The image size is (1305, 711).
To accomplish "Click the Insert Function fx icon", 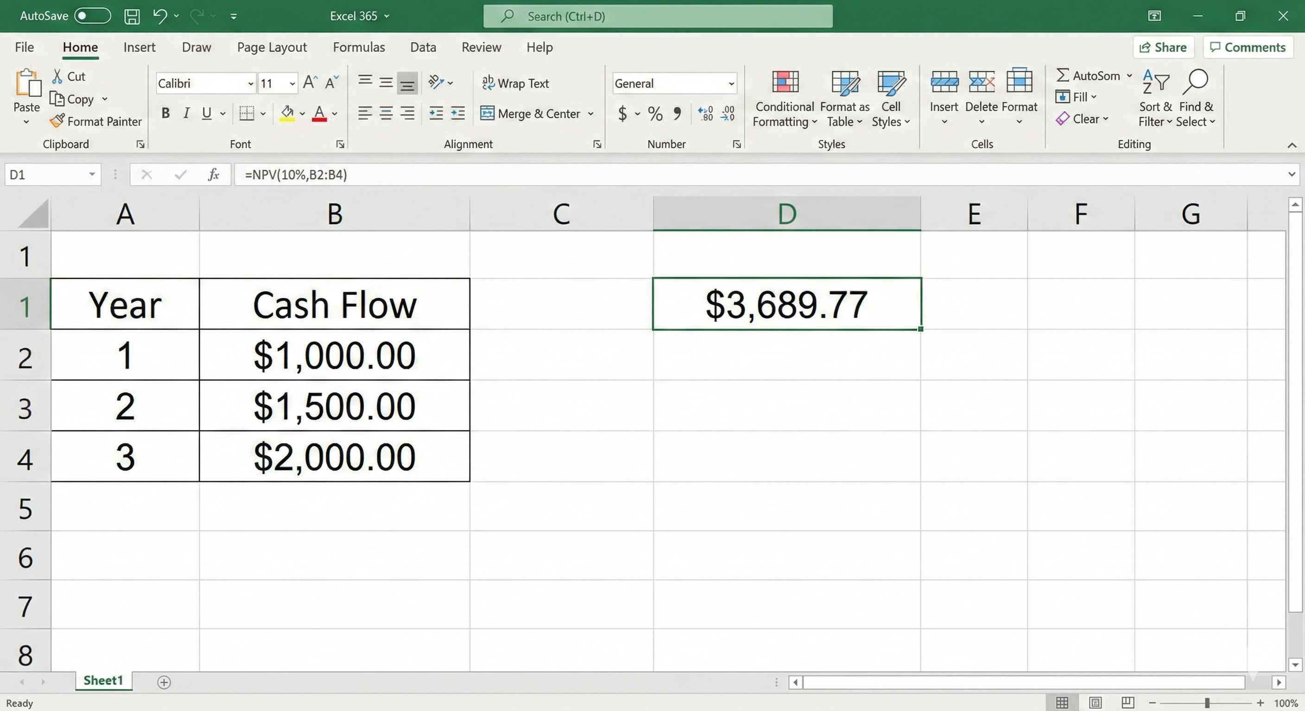I will click(x=213, y=175).
